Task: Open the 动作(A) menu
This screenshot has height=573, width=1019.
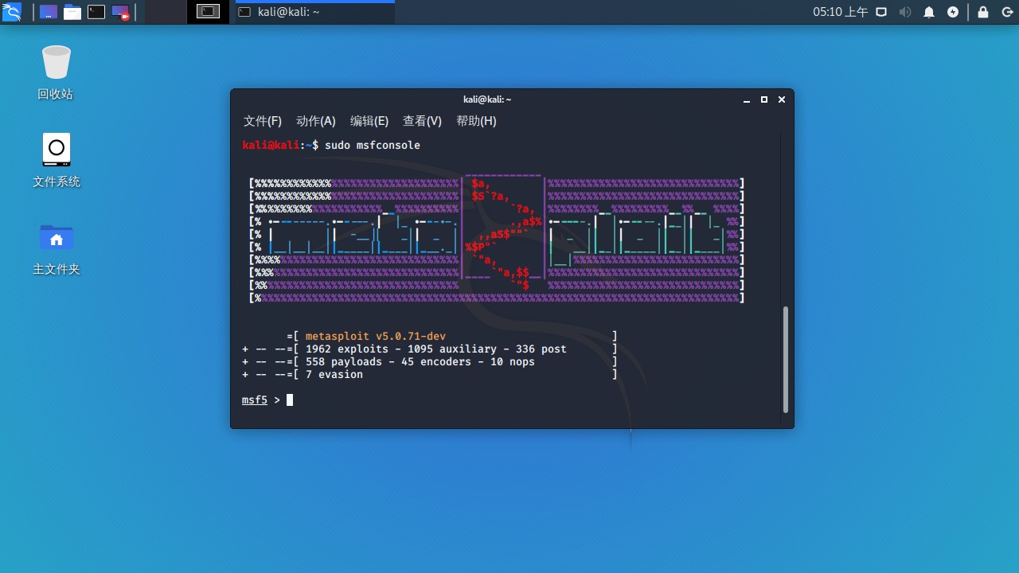Action: click(x=316, y=121)
